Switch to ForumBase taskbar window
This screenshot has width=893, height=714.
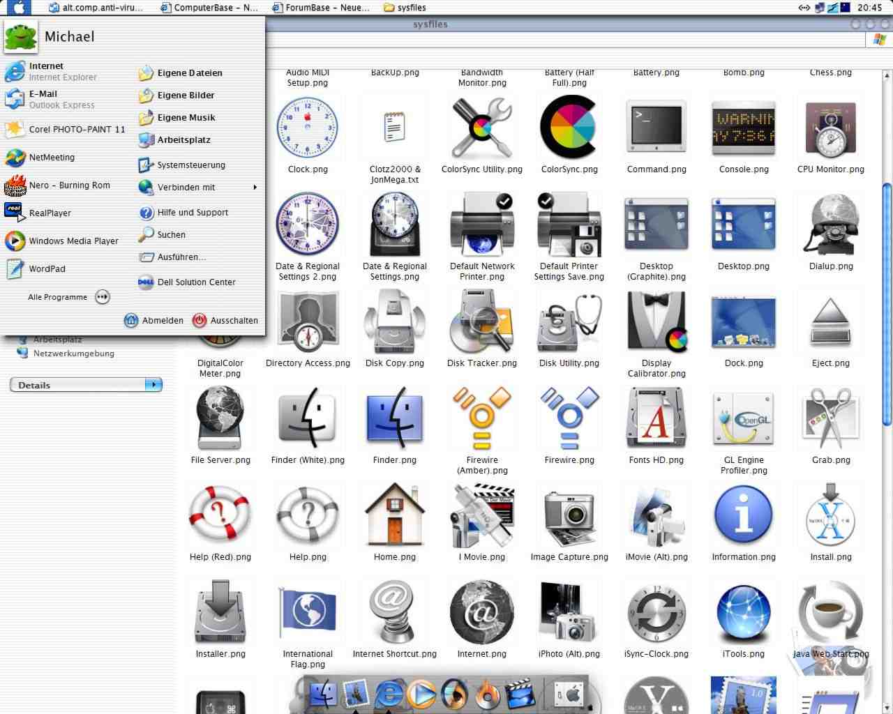click(321, 8)
